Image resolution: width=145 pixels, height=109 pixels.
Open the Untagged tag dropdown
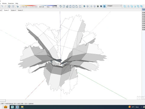(x=114, y=6)
